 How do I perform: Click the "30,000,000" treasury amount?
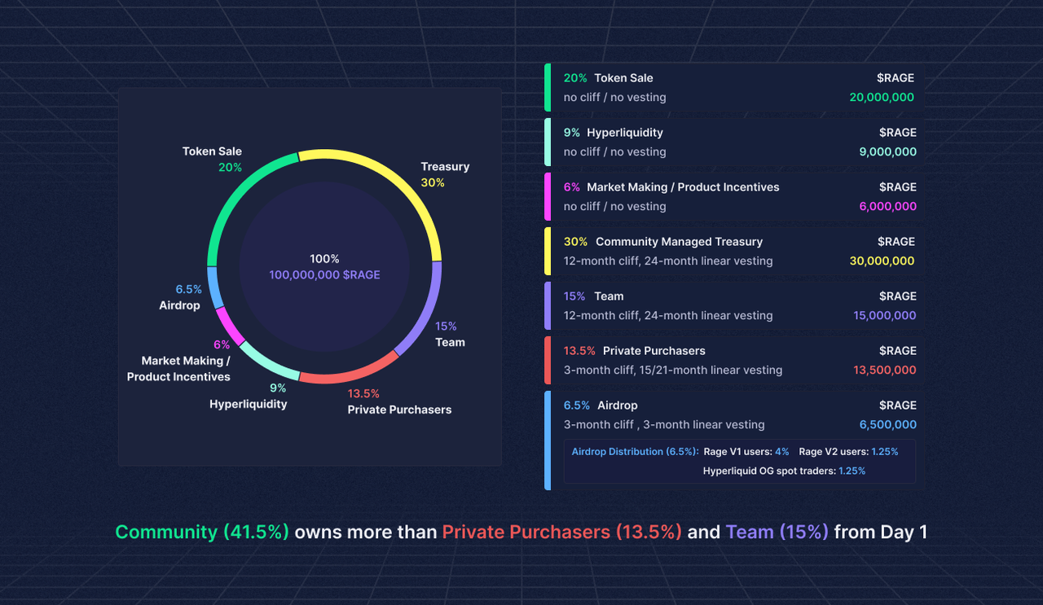click(x=882, y=261)
